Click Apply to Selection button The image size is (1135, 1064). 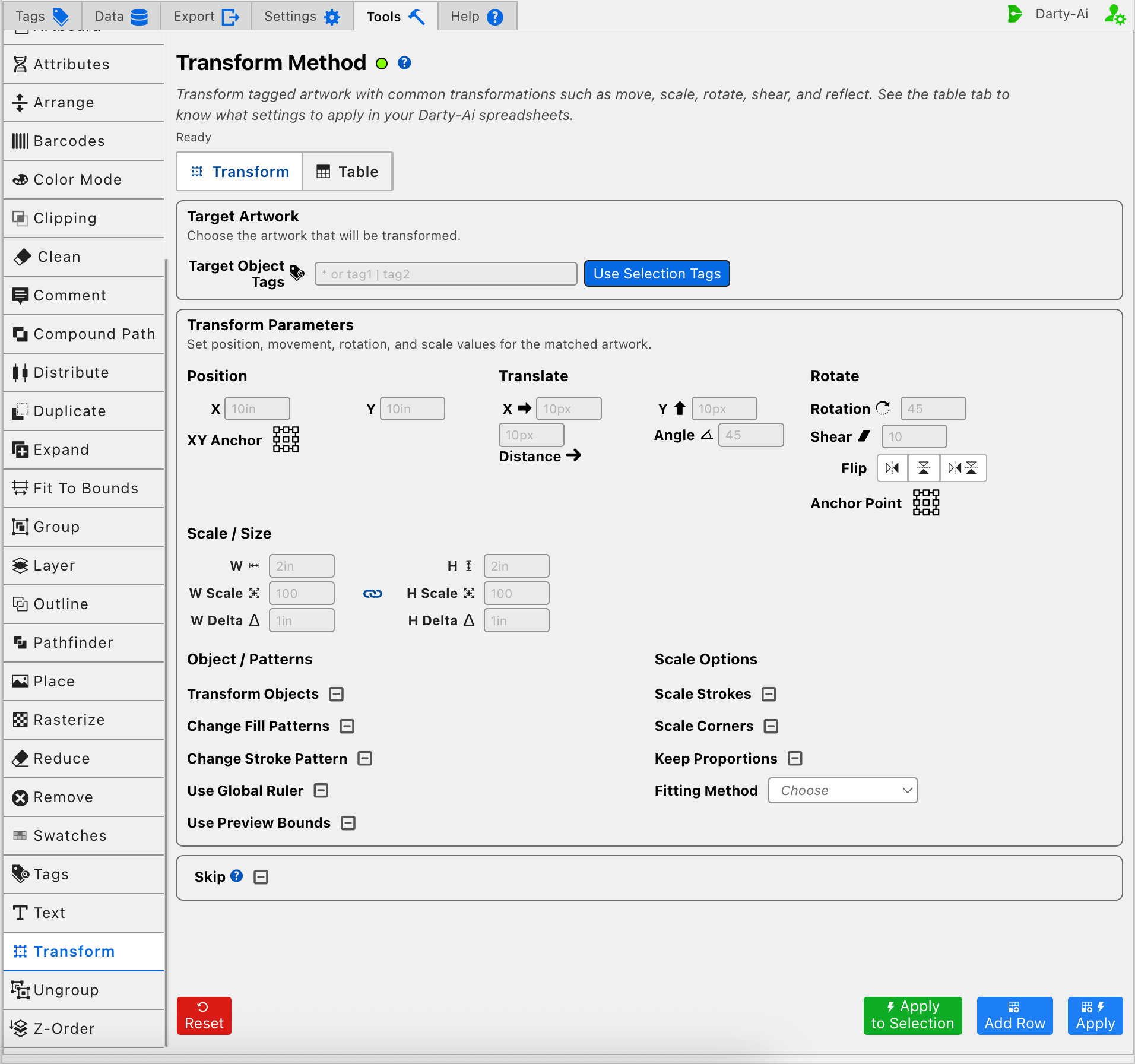(912, 1015)
